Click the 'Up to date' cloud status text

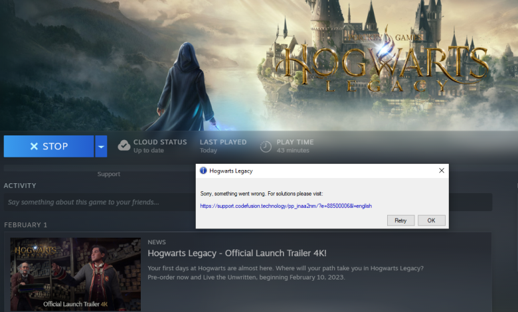(x=148, y=150)
